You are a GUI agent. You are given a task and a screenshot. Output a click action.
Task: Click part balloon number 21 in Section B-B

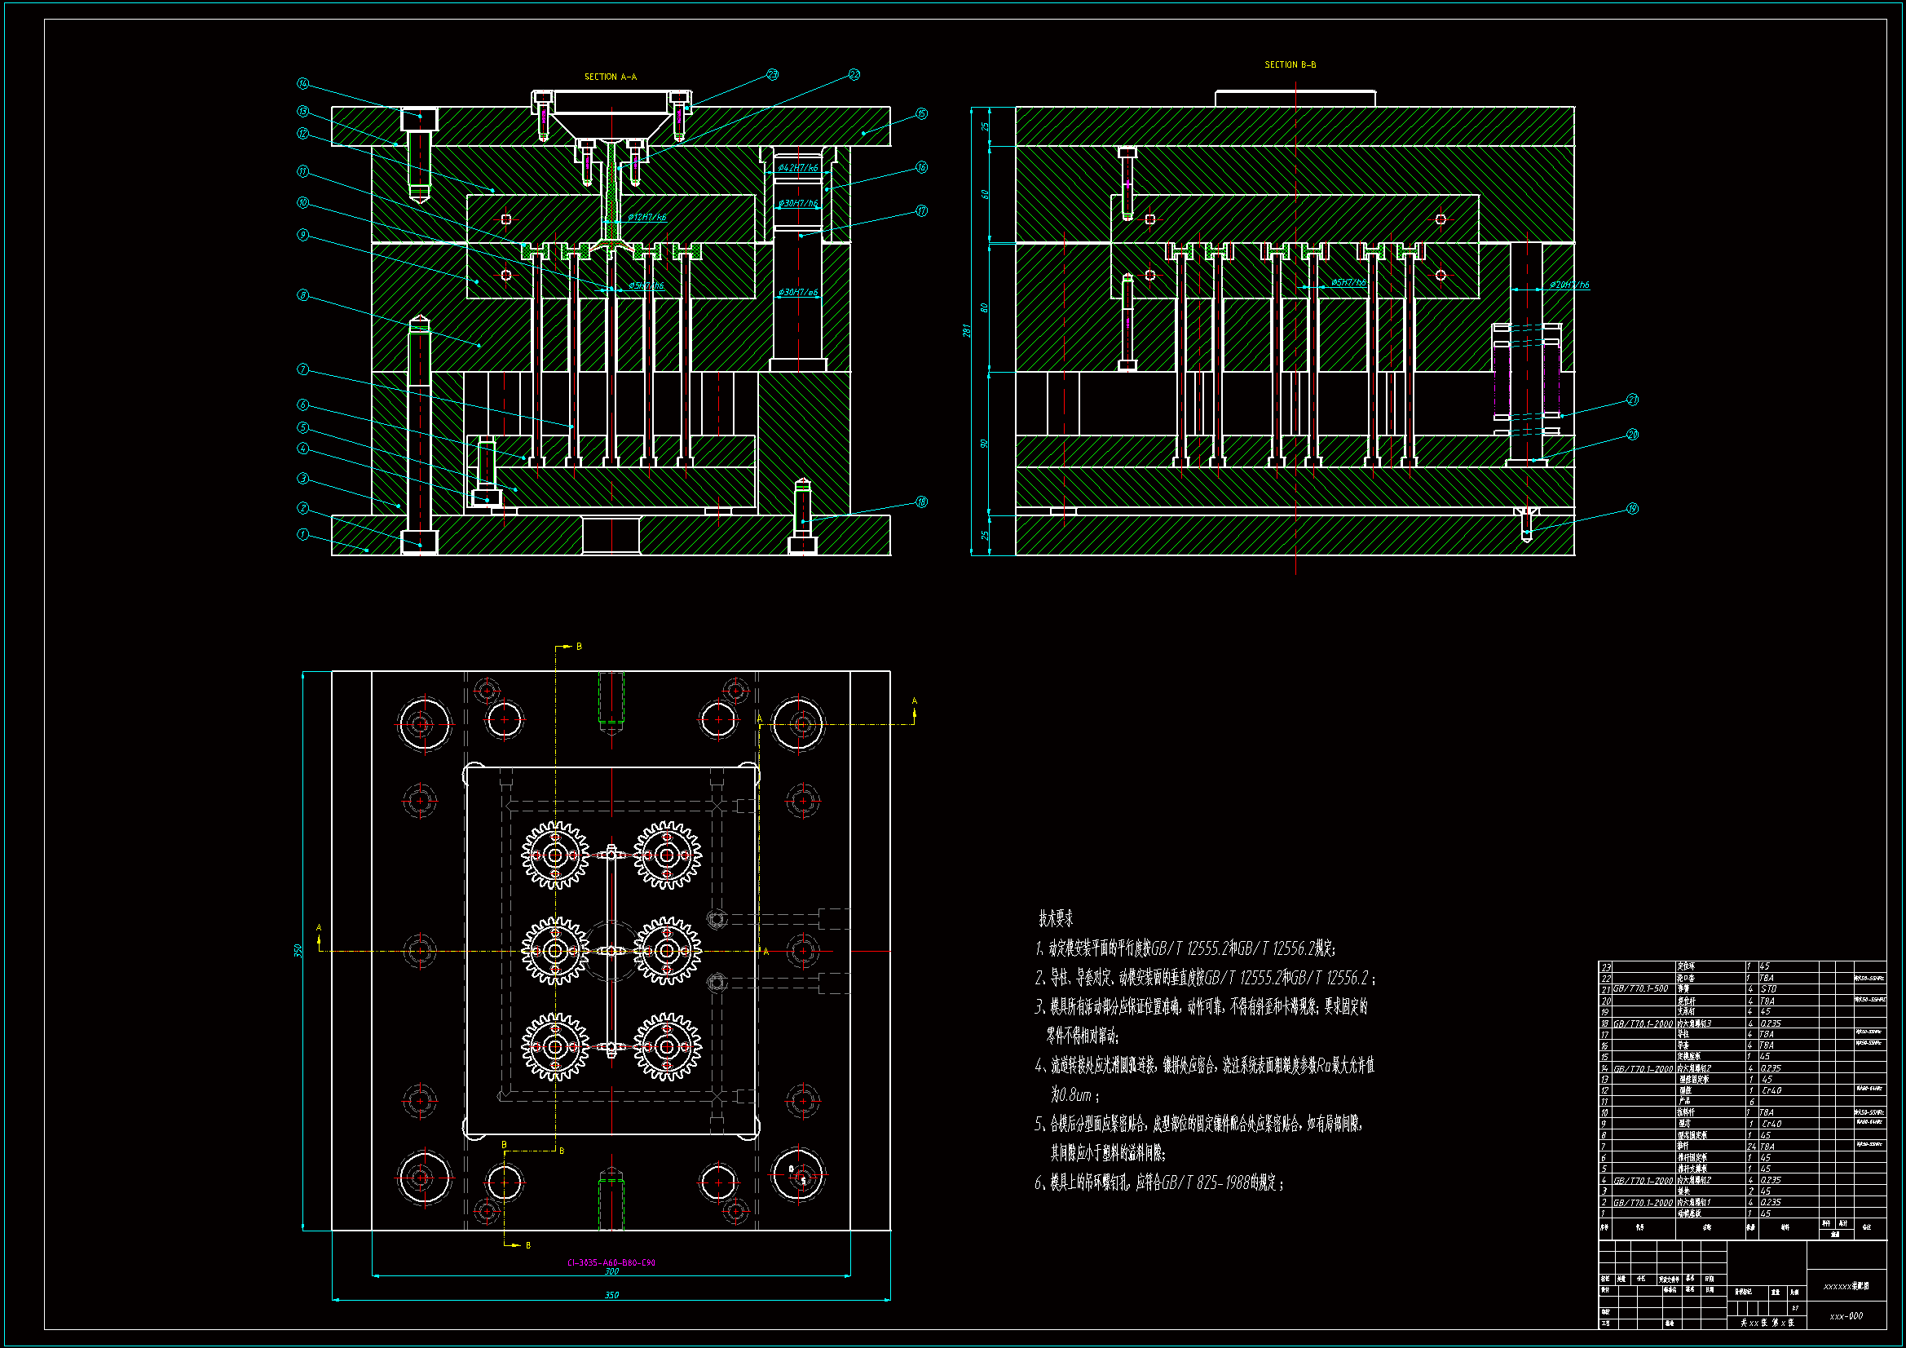point(1632,400)
